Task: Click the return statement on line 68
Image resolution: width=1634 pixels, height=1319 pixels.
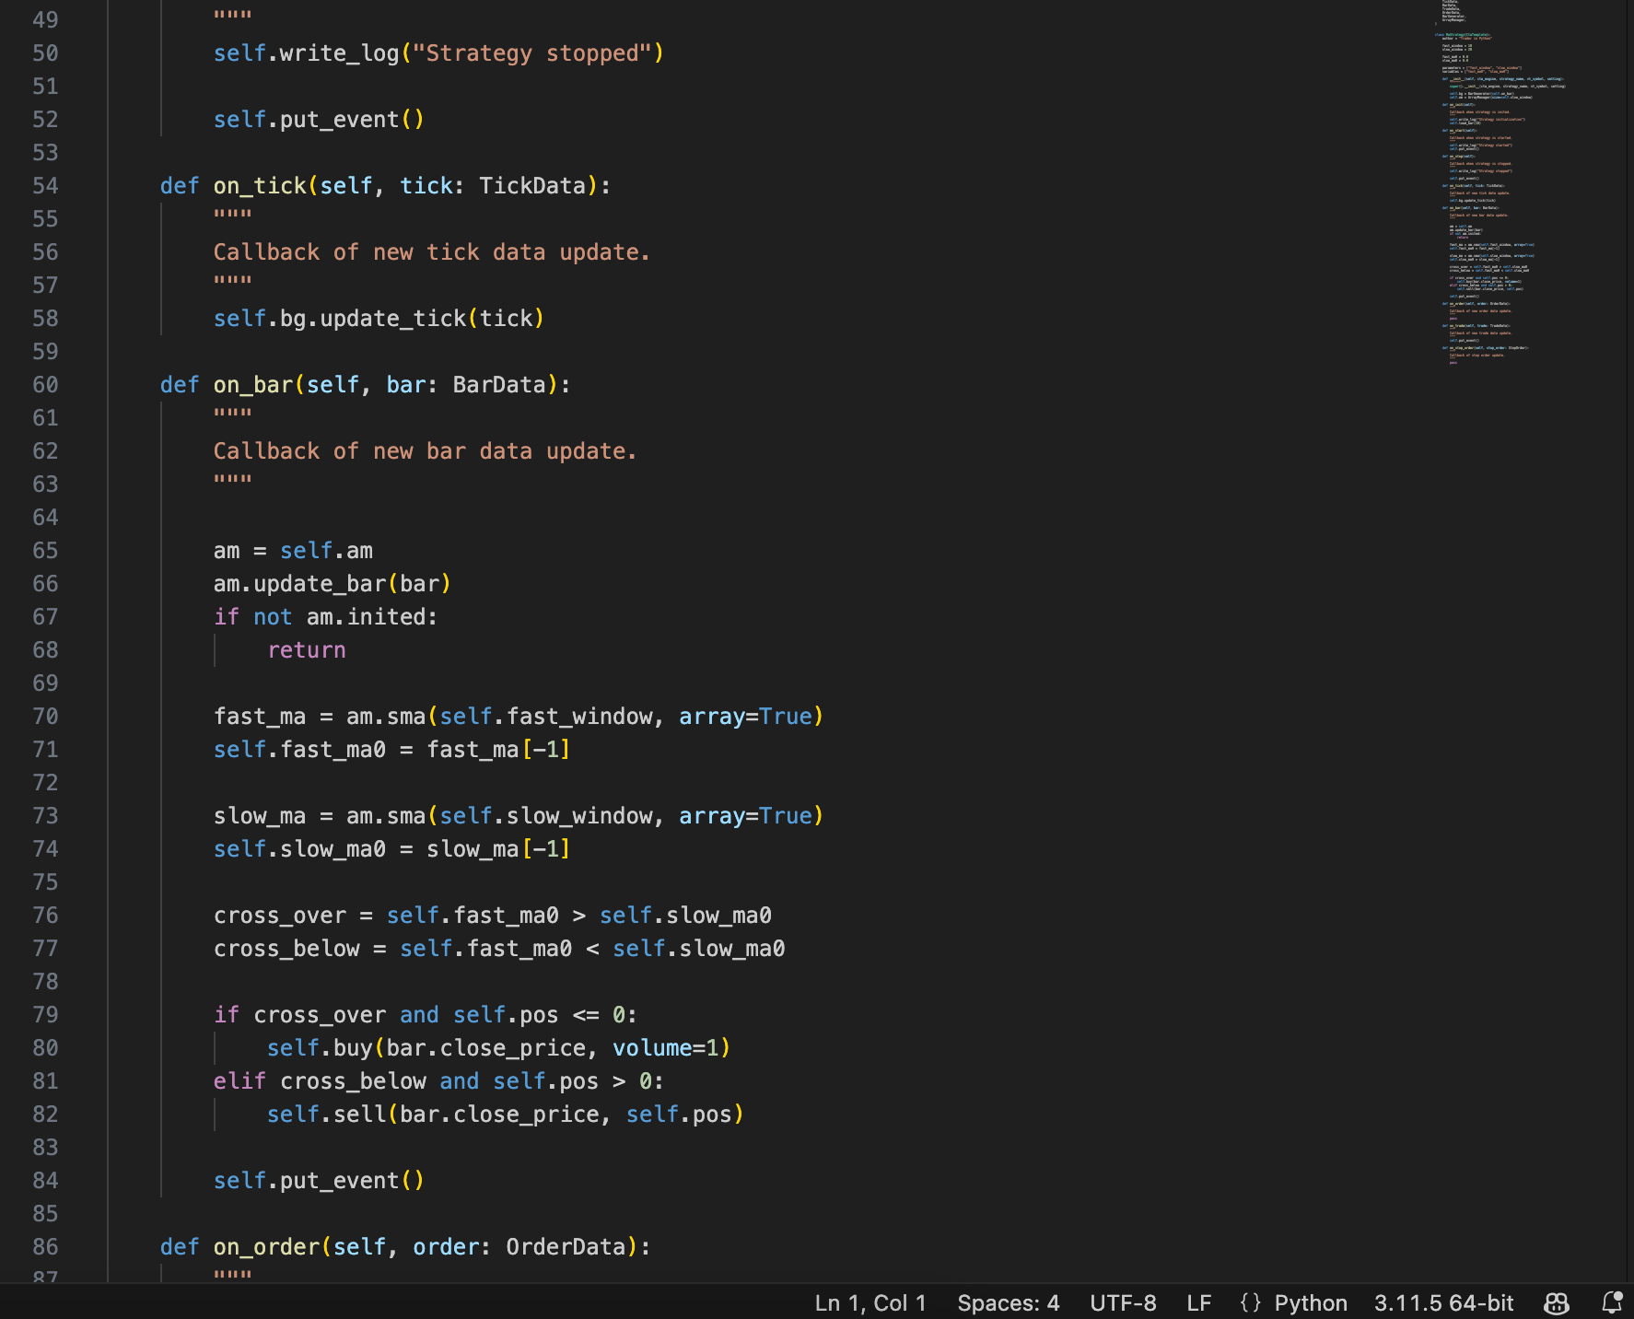Action: point(307,649)
